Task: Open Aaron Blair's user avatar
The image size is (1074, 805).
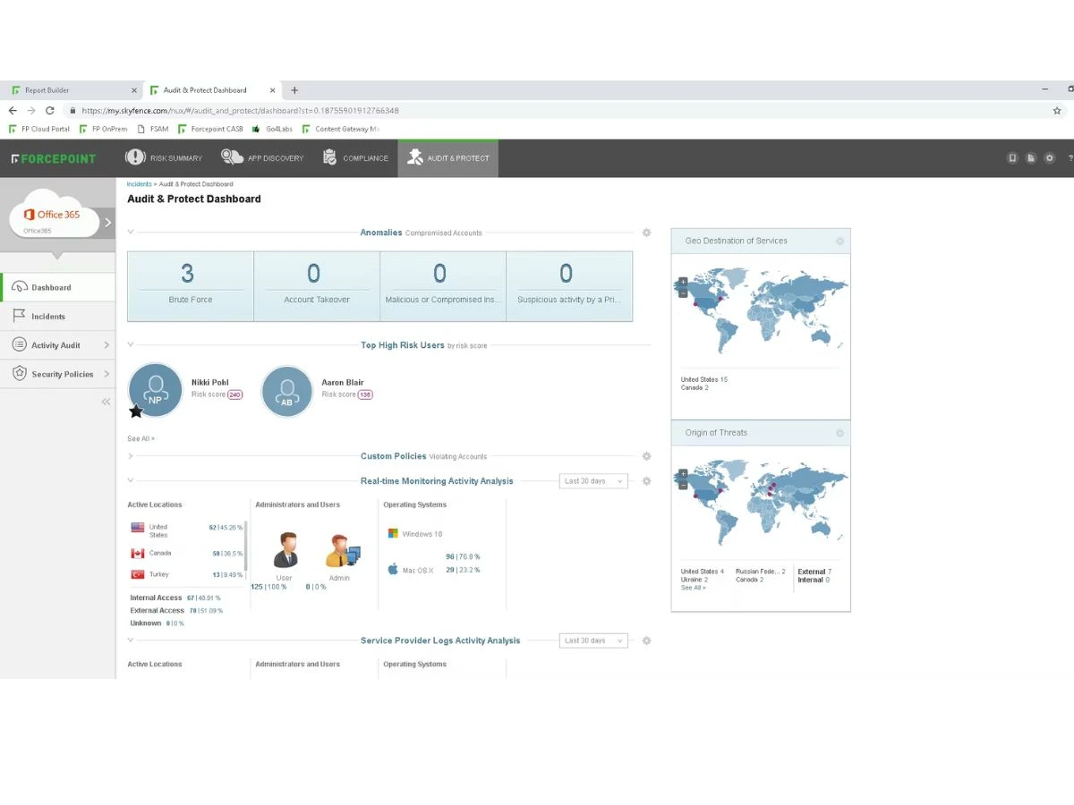Action: (x=287, y=391)
